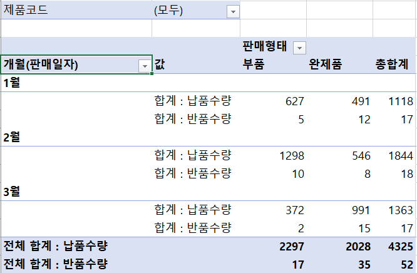This screenshot has width=417, height=273.
Task: Click the 전체 합계 : 반품수량 row label
Action: (x=55, y=264)
